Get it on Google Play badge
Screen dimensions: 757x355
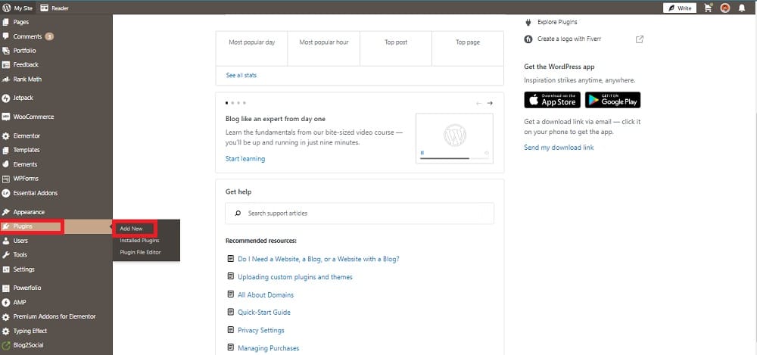click(612, 100)
